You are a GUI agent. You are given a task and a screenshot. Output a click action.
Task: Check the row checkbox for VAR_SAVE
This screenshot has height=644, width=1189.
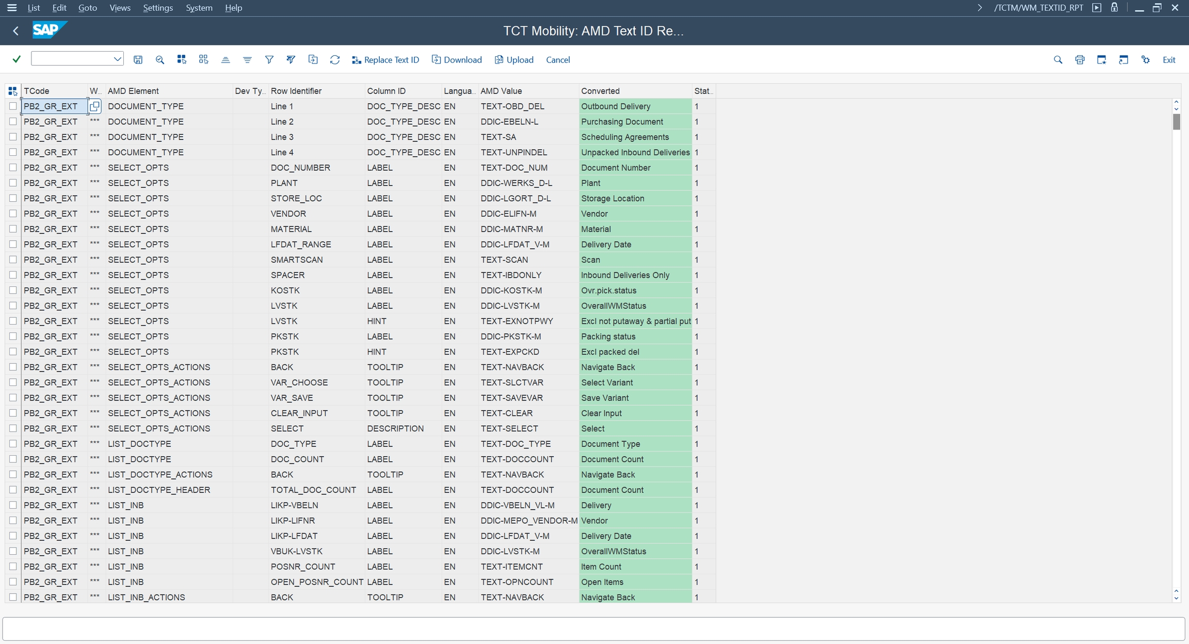click(x=13, y=398)
